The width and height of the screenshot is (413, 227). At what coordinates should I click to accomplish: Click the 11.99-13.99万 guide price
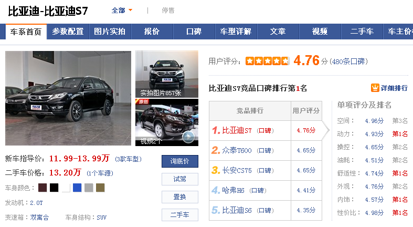pyautogui.click(x=79, y=159)
